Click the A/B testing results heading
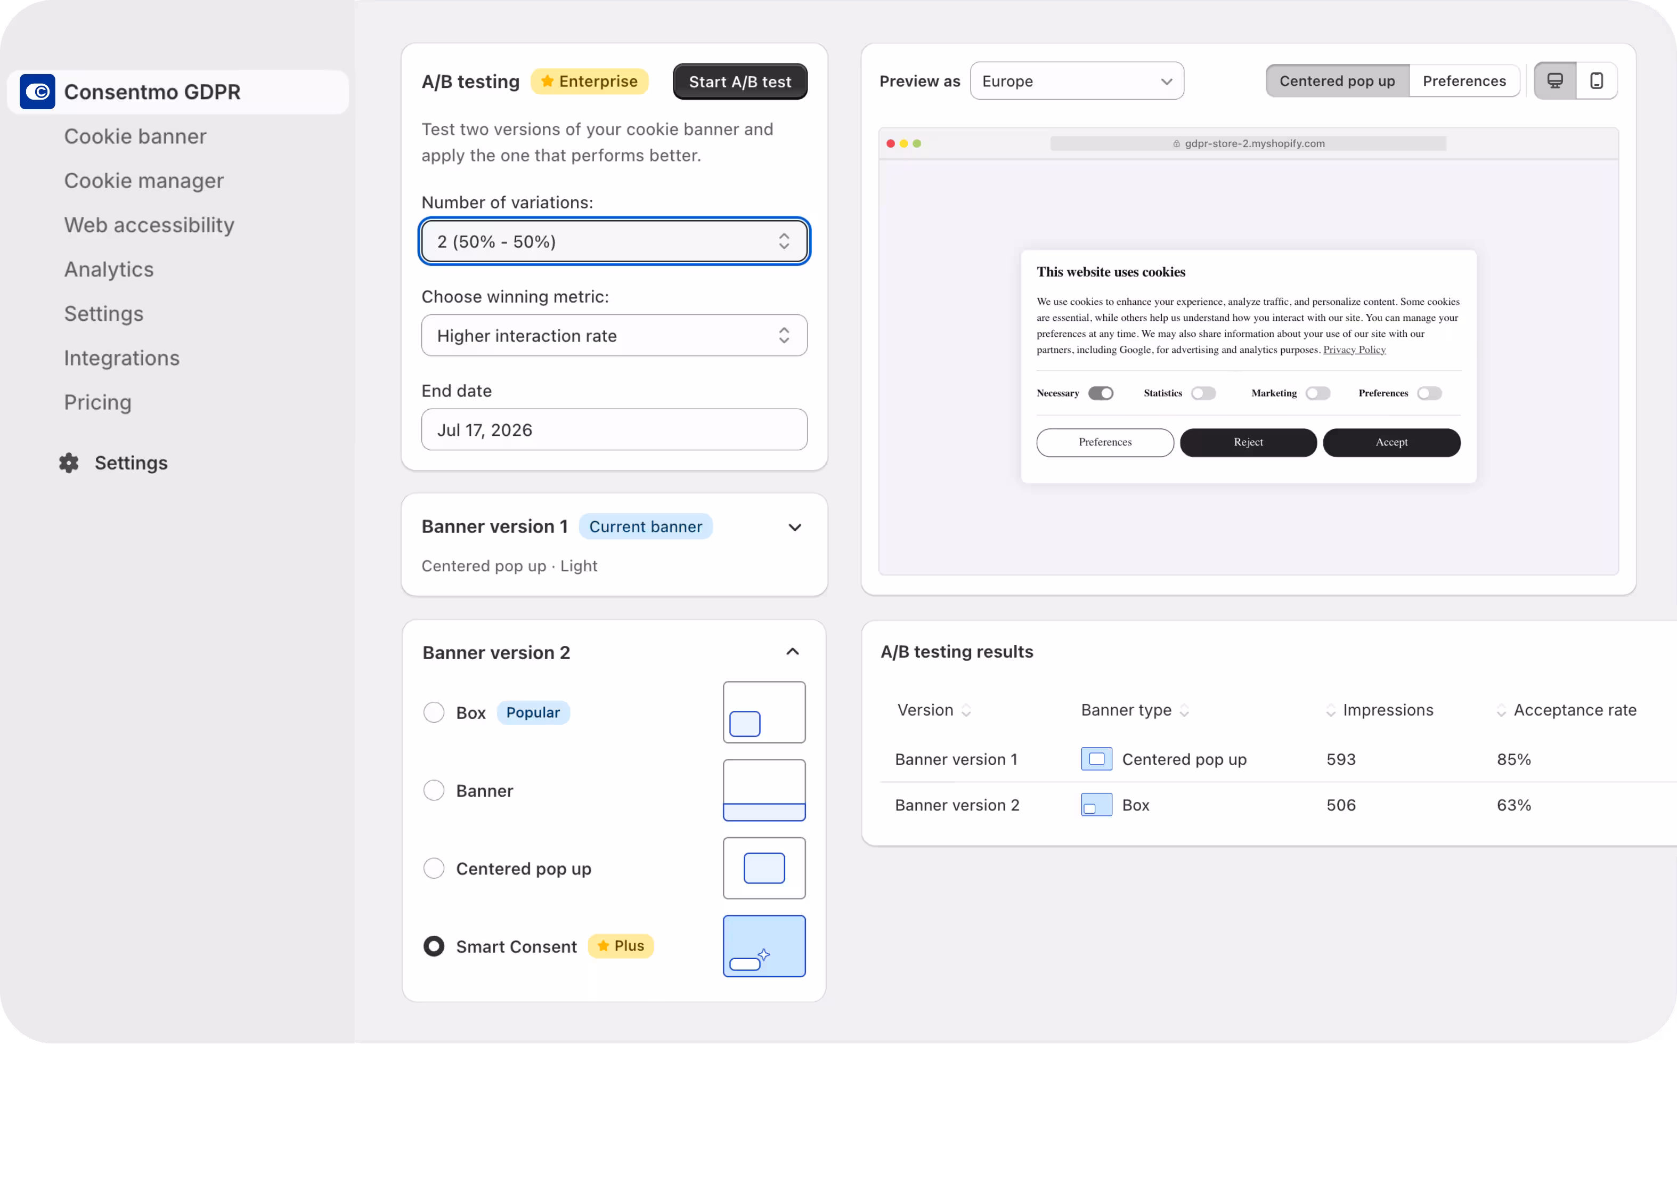The image size is (1677, 1183). pos(957,652)
